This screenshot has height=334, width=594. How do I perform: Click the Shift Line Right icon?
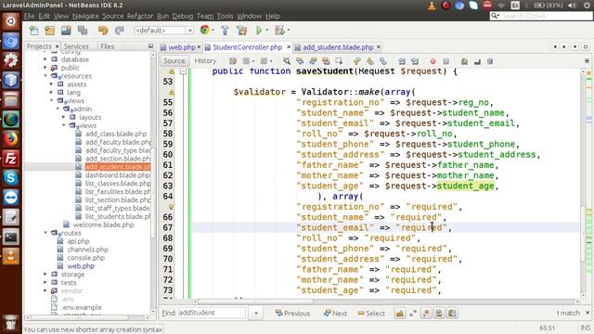415,61
